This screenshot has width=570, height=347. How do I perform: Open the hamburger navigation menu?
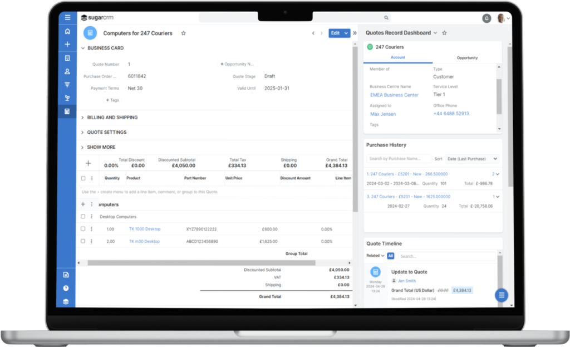click(x=67, y=17)
